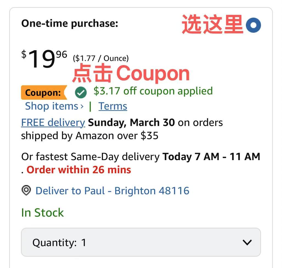
Task: Click the green coupon applied checkmark
Action: 81,93
